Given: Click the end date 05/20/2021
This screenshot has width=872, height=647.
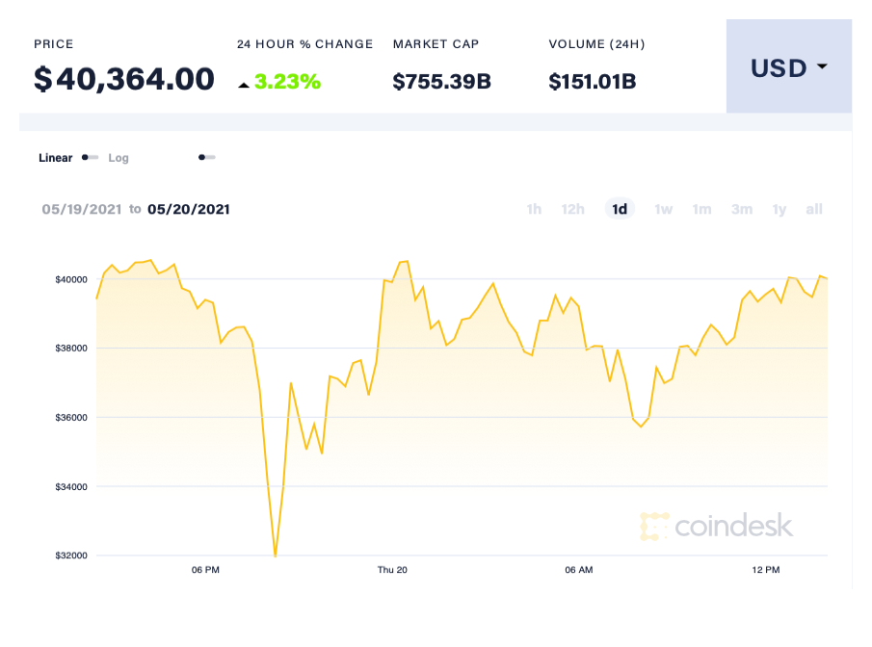Looking at the screenshot, I should (189, 209).
